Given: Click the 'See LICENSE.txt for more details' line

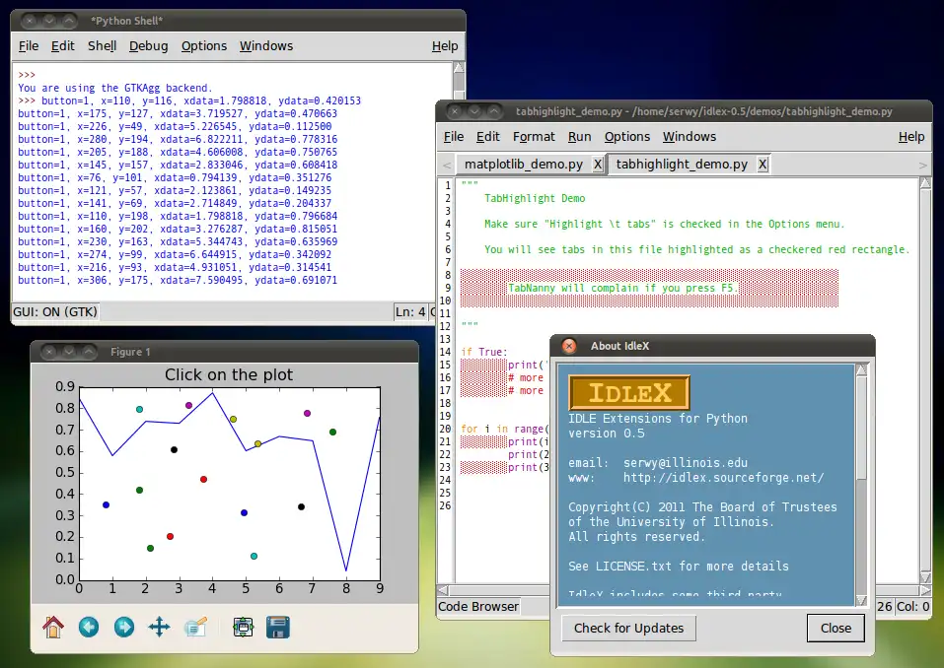Looking at the screenshot, I should [x=679, y=566].
